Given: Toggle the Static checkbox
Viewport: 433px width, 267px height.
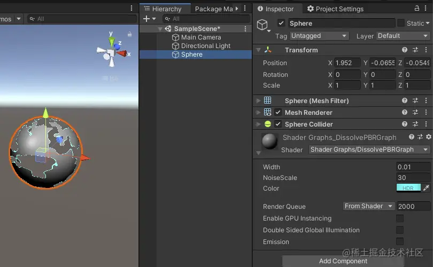Looking at the screenshot, I should [401, 23].
